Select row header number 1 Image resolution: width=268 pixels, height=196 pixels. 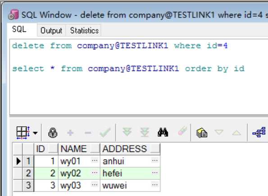click(28, 161)
